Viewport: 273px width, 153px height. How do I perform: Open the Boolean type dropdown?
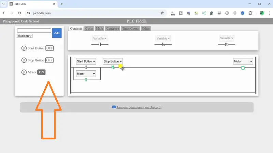coord(25,36)
